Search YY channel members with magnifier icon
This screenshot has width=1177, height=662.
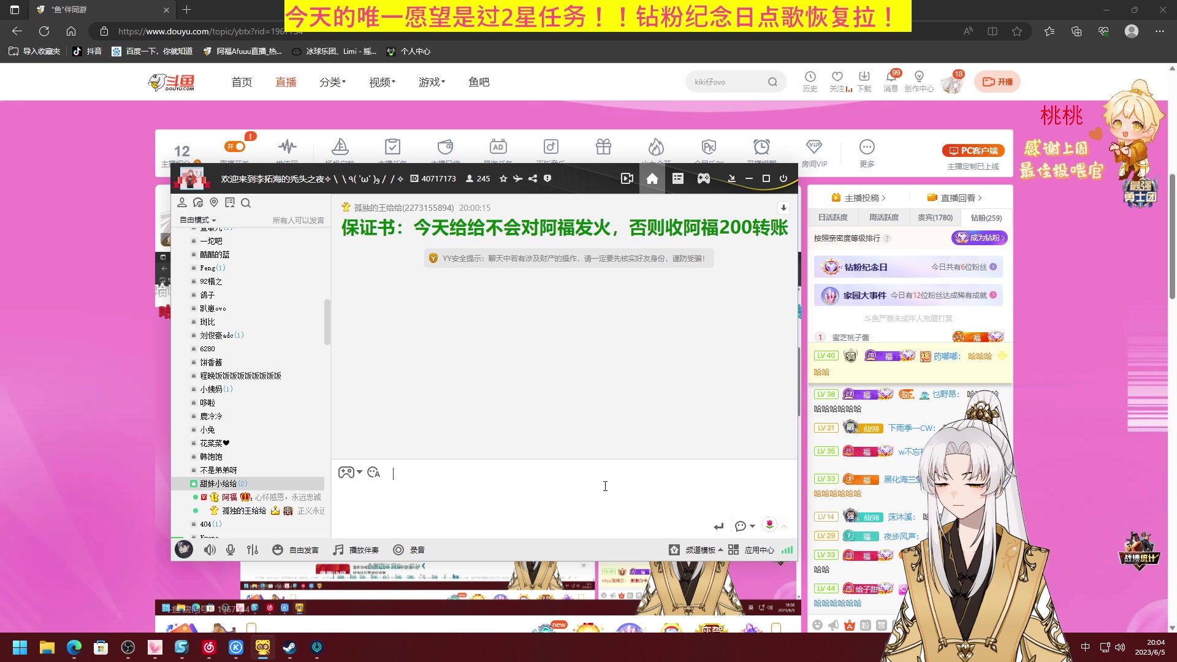click(x=246, y=203)
